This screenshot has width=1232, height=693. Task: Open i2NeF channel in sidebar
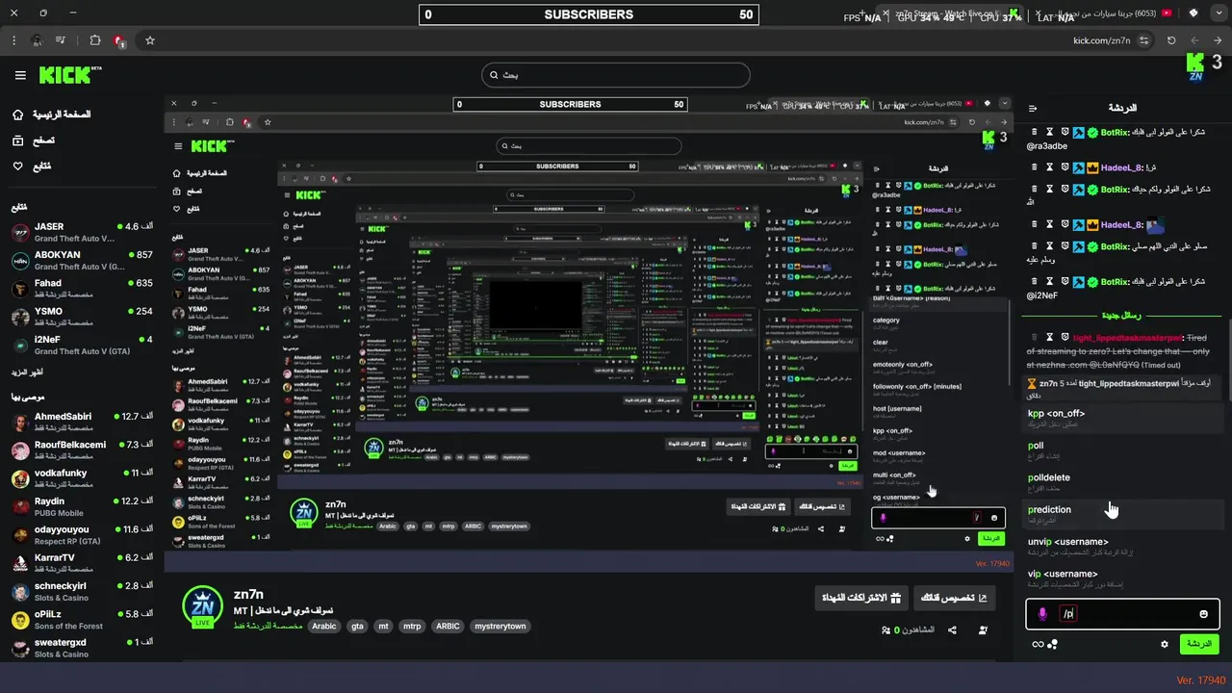[82, 345]
